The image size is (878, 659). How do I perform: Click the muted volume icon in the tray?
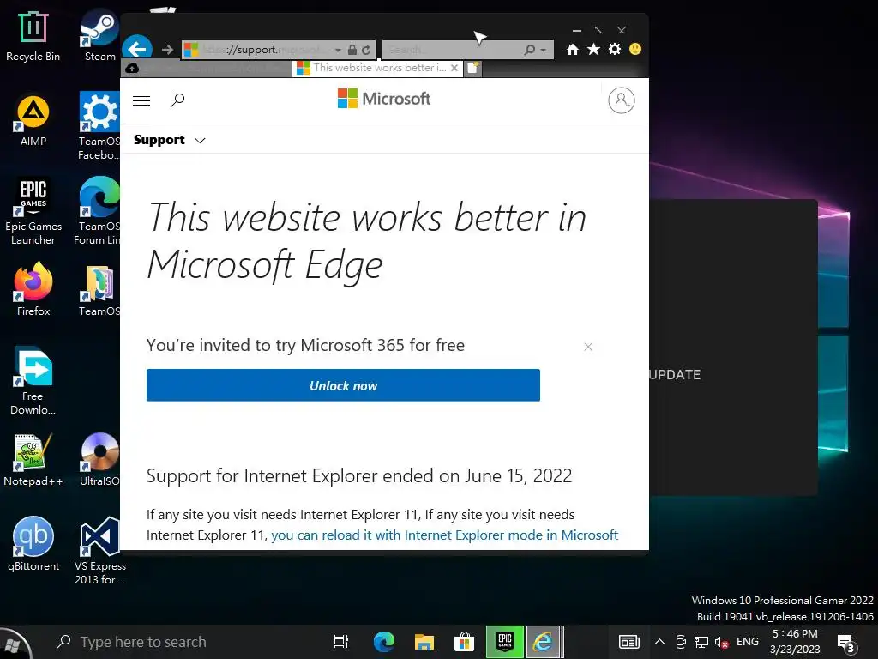pyautogui.click(x=722, y=642)
